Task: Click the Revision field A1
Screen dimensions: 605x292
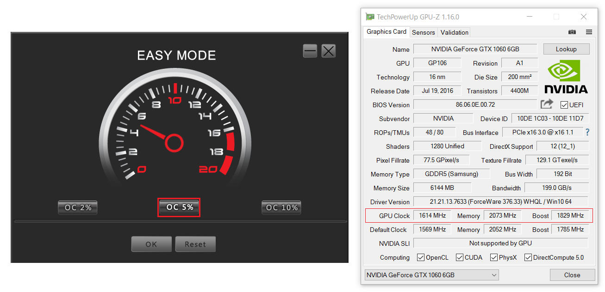Action: pyautogui.click(x=520, y=63)
